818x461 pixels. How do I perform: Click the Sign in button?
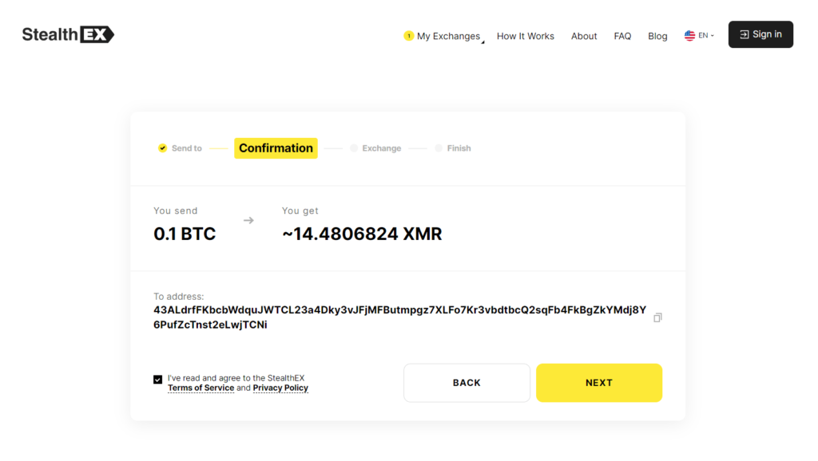760,34
